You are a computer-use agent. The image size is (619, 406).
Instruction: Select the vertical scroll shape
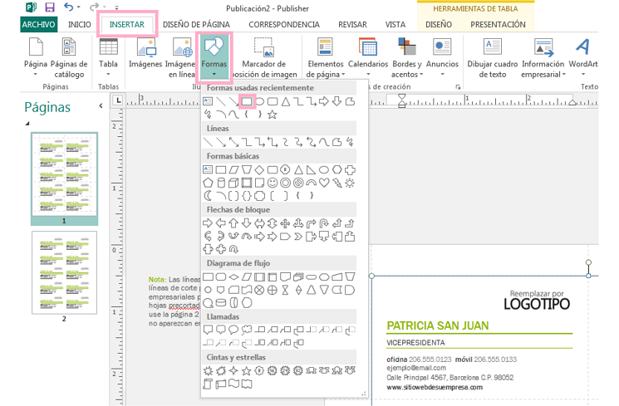[208, 384]
